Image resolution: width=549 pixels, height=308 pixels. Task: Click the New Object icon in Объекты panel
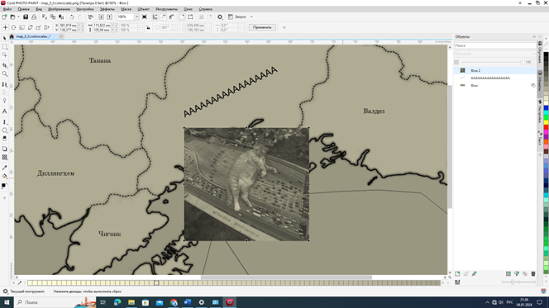point(457,274)
